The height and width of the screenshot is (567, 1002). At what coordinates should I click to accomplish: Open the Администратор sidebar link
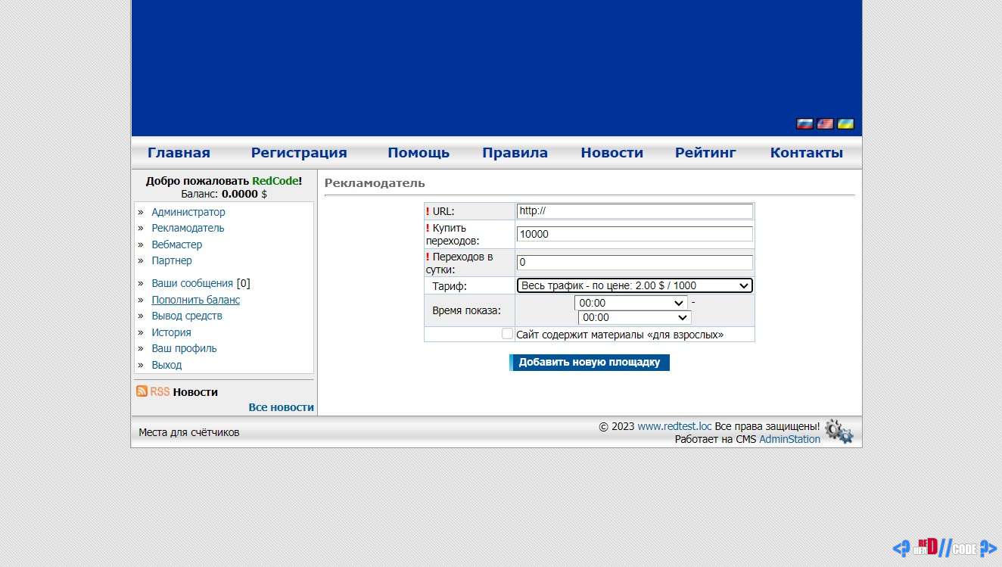[188, 212]
